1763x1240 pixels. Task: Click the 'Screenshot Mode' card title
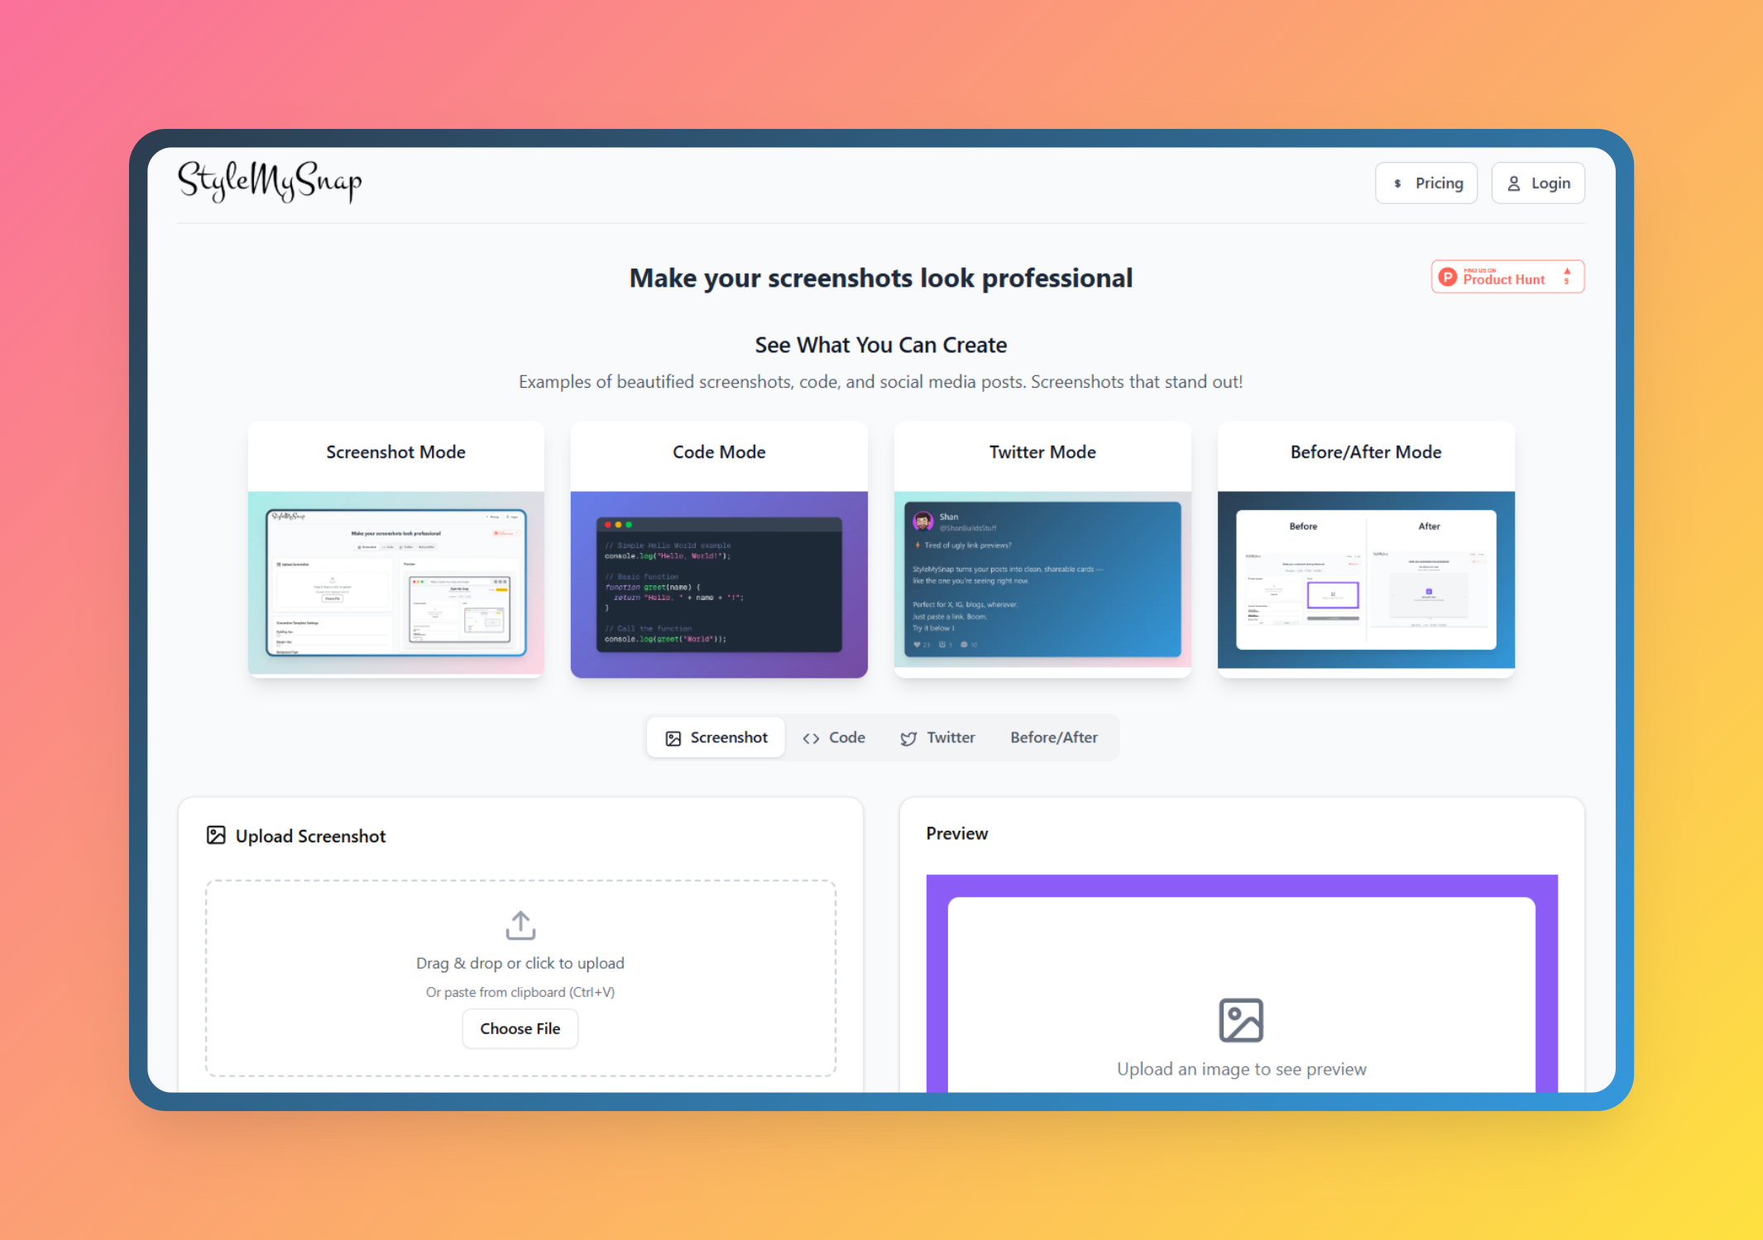(x=395, y=452)
